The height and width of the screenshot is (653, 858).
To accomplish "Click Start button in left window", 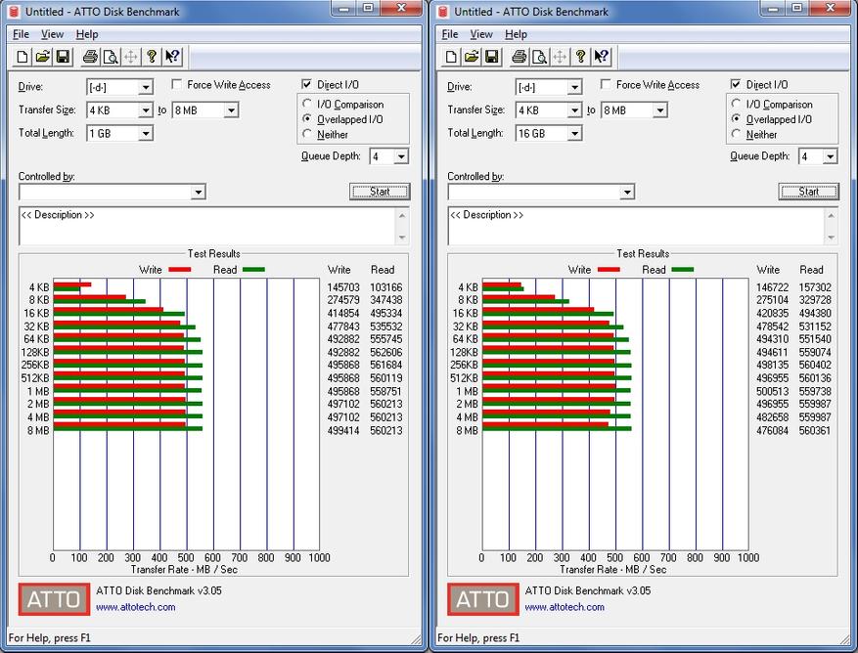I will (380, 192).
